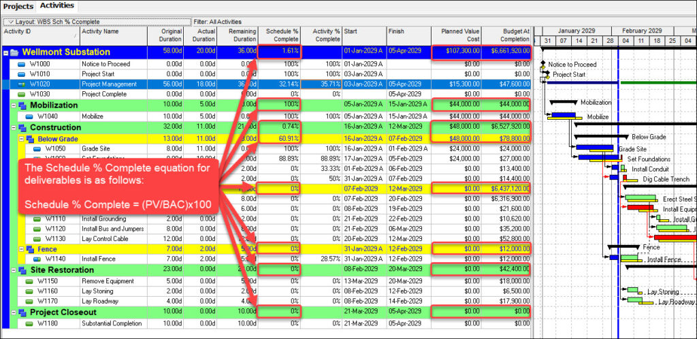
Task: Select the Project Management activity name cell
Action: pyautogui.click(x=114, y=84)
